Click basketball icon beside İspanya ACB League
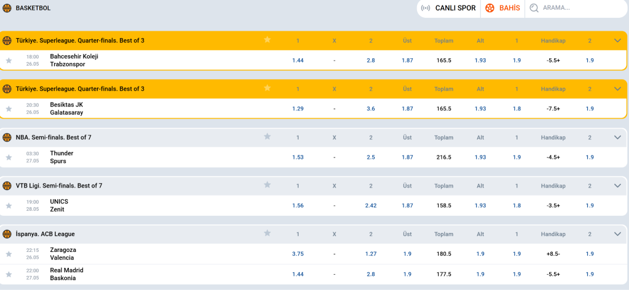 7,234
